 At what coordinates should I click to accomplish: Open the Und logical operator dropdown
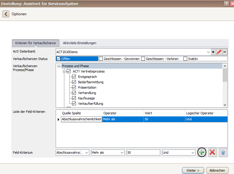pyautogui.click(x=179, y=153)
